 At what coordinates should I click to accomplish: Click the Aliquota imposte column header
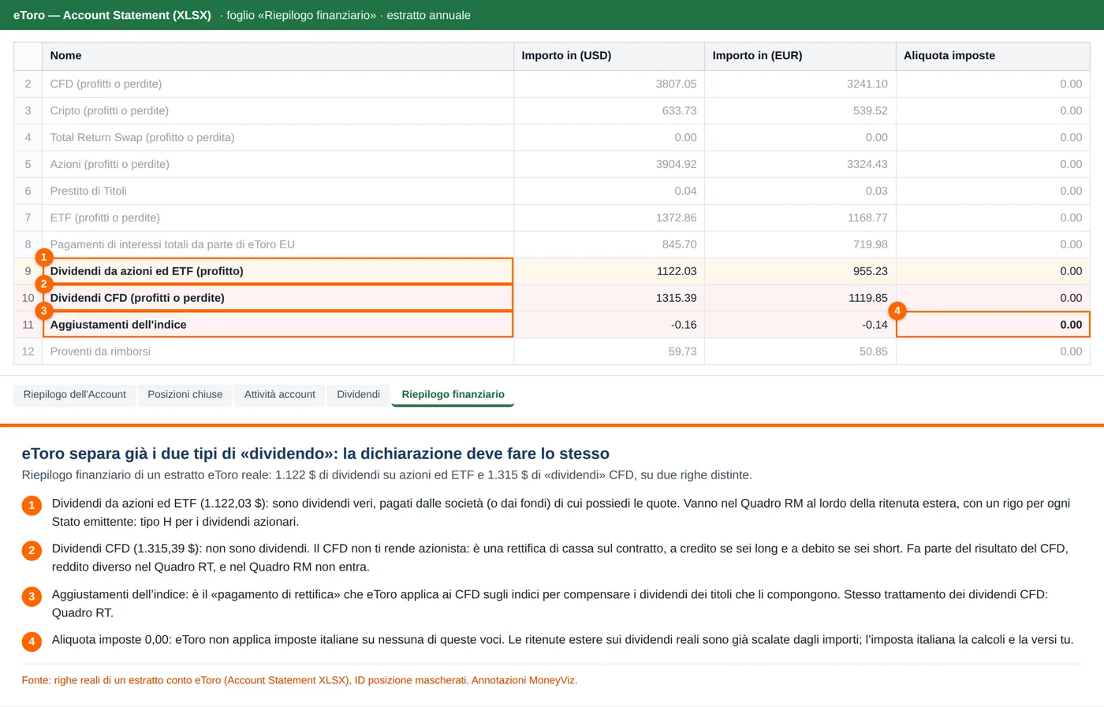[x=993, y=56]
